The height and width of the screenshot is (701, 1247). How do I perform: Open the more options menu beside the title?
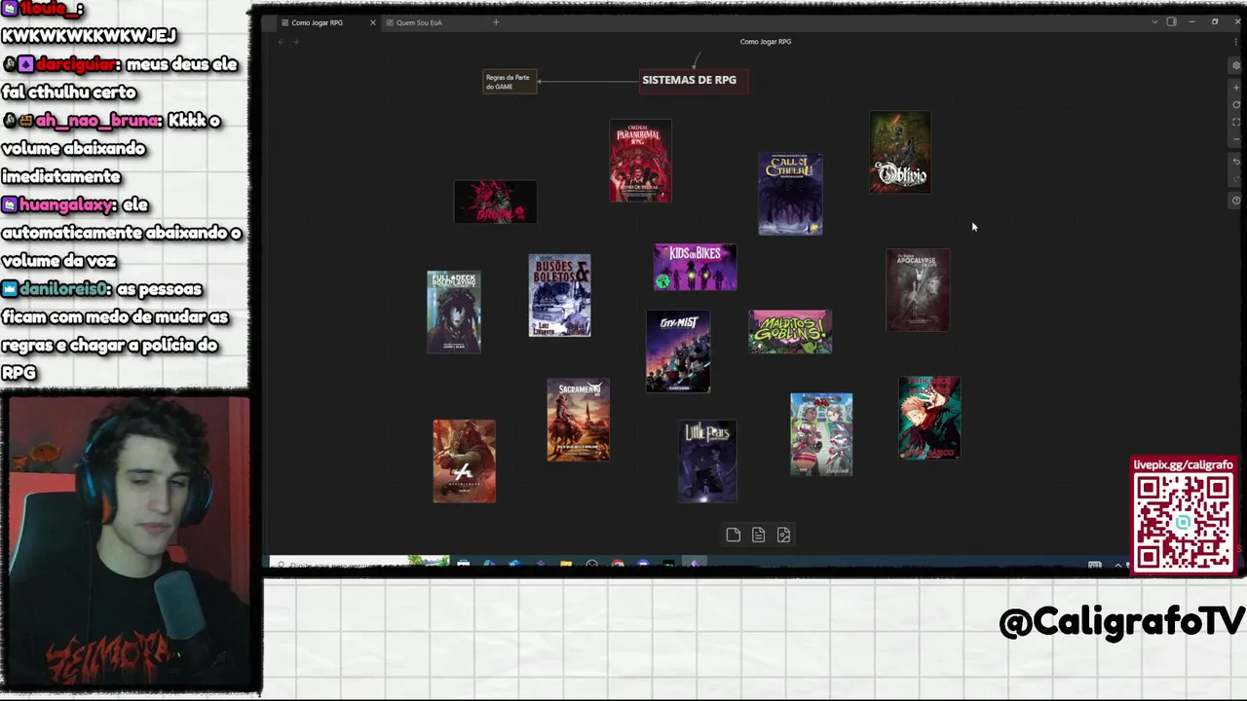pyautogui.click(x=1236, y=42)
